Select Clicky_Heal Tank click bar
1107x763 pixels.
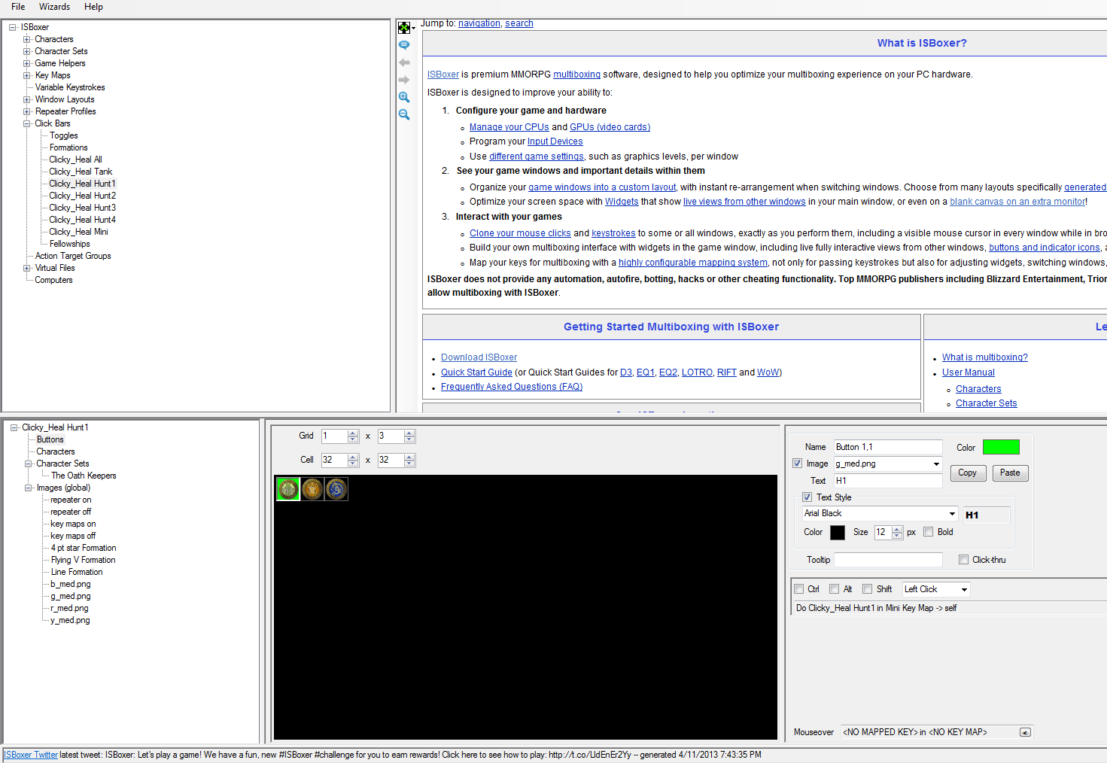81,172
